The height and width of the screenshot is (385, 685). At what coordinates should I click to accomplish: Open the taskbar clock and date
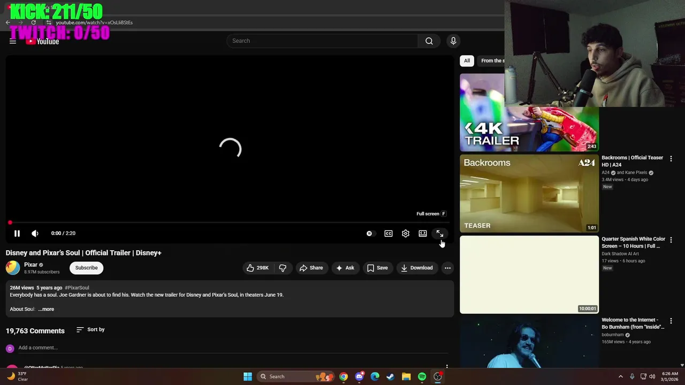(x=669, y=376)
